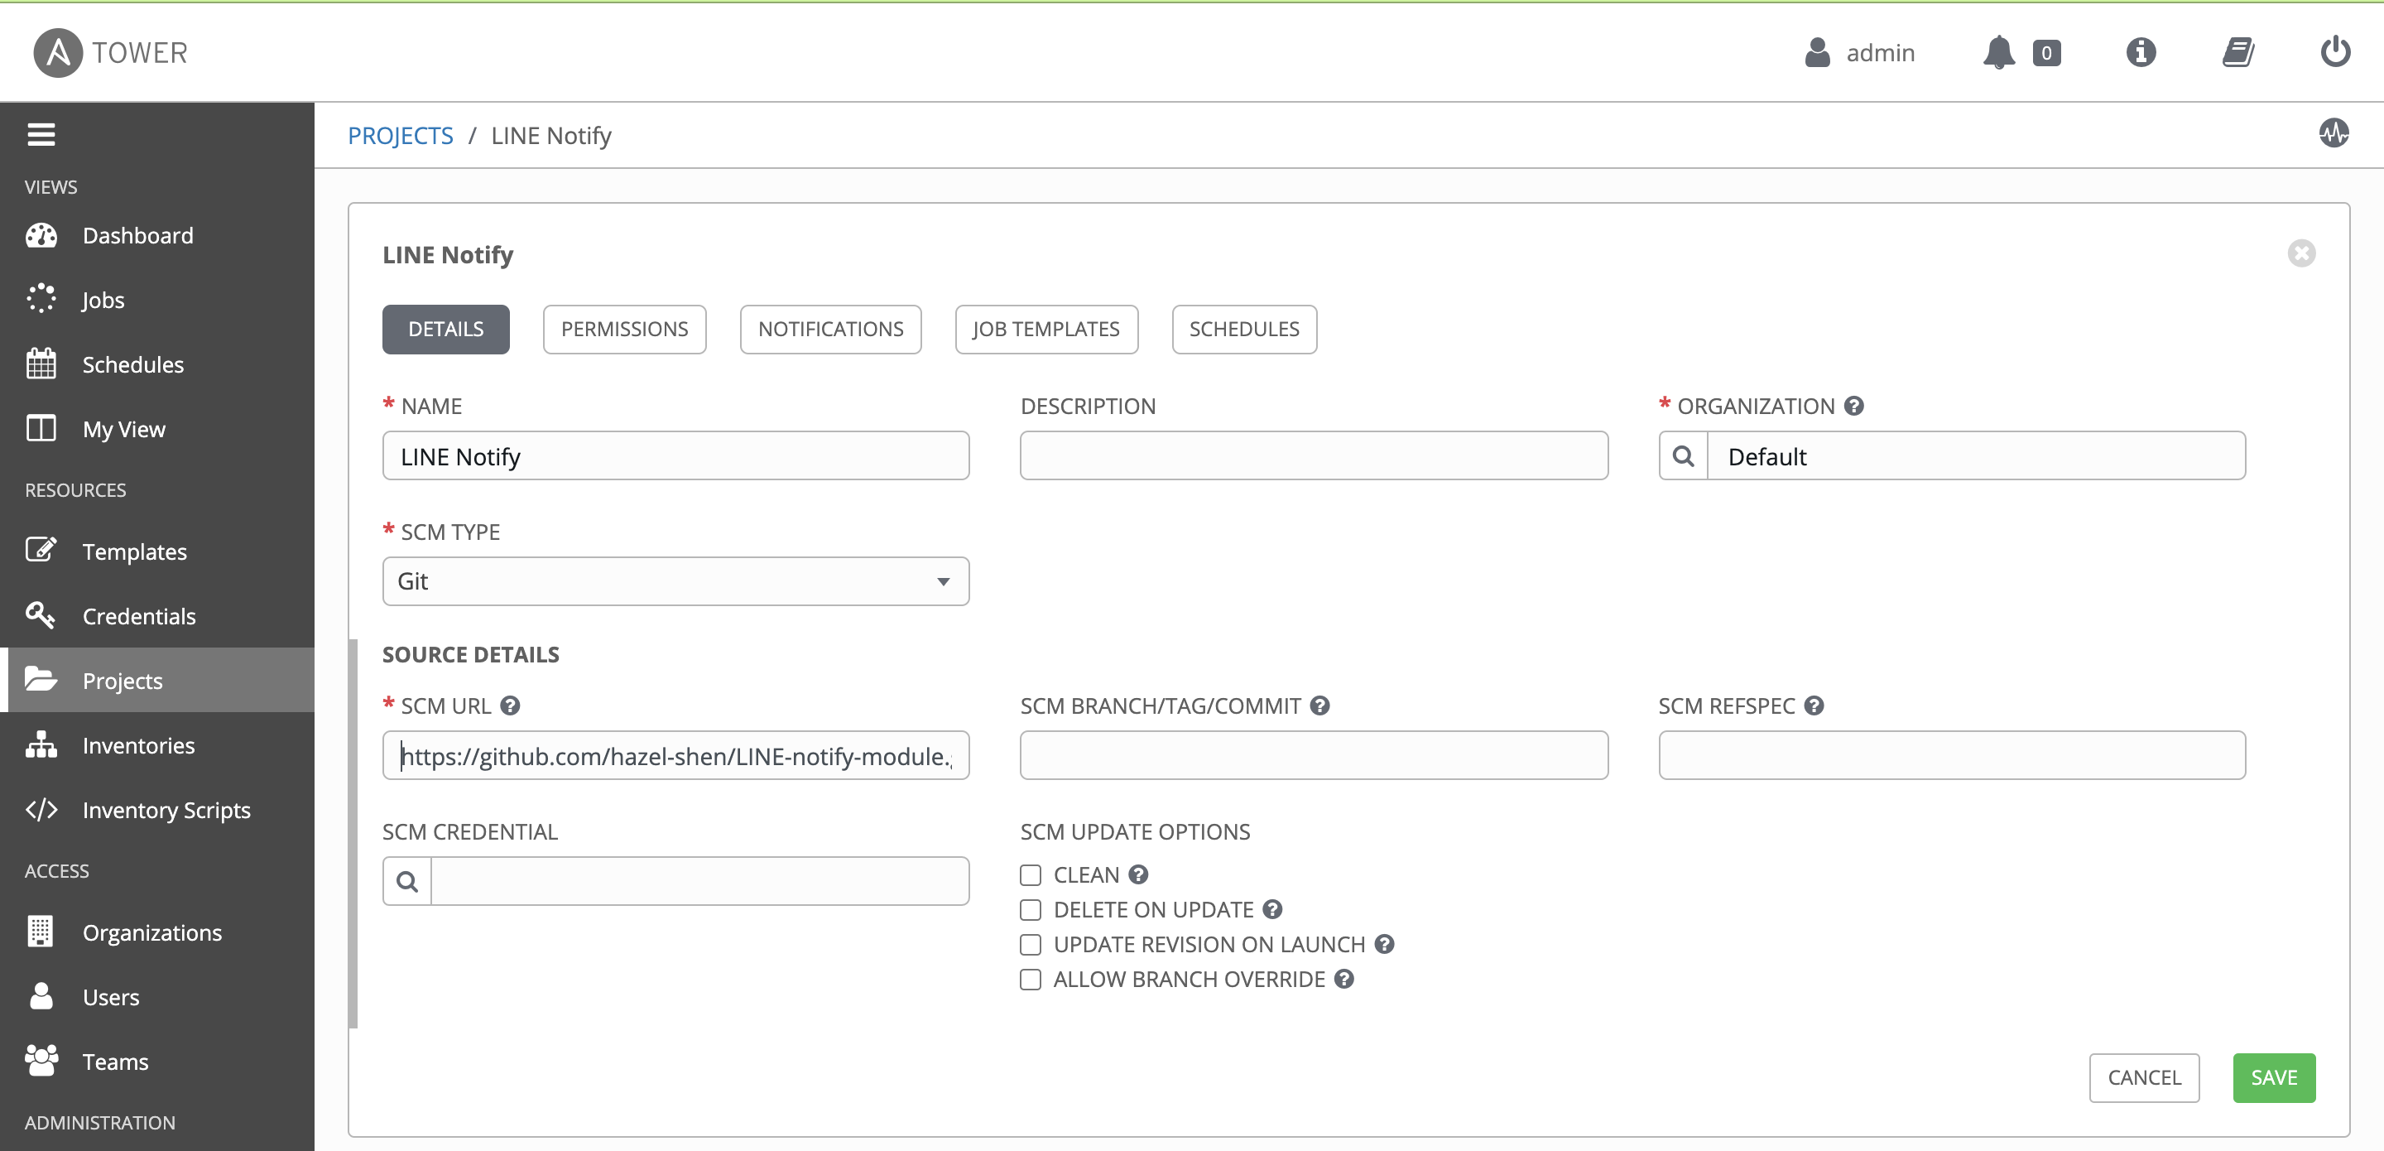The width and height of the screenshot is (2384, 1151).
Task: Click the SCM URL input field
Action: point(675,756)
